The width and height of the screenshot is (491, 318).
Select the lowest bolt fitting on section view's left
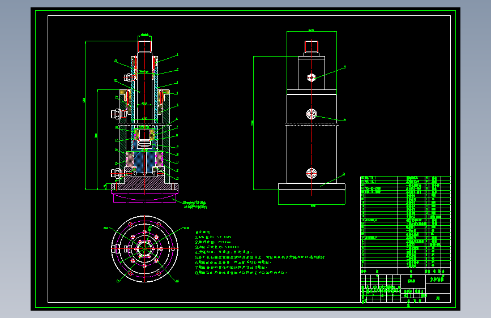click(118, 173)
